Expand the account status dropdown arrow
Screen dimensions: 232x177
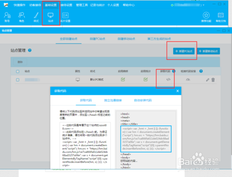(204, 5)
